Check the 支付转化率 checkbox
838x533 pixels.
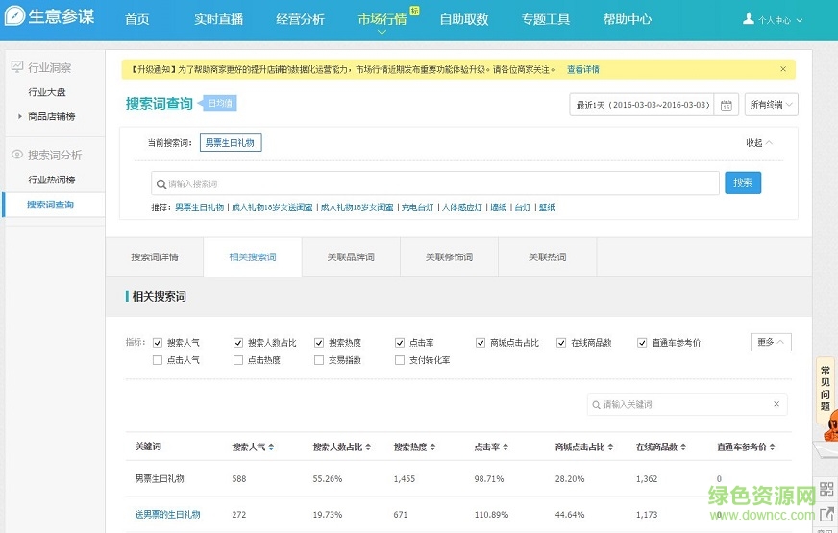tap(400, 360)
